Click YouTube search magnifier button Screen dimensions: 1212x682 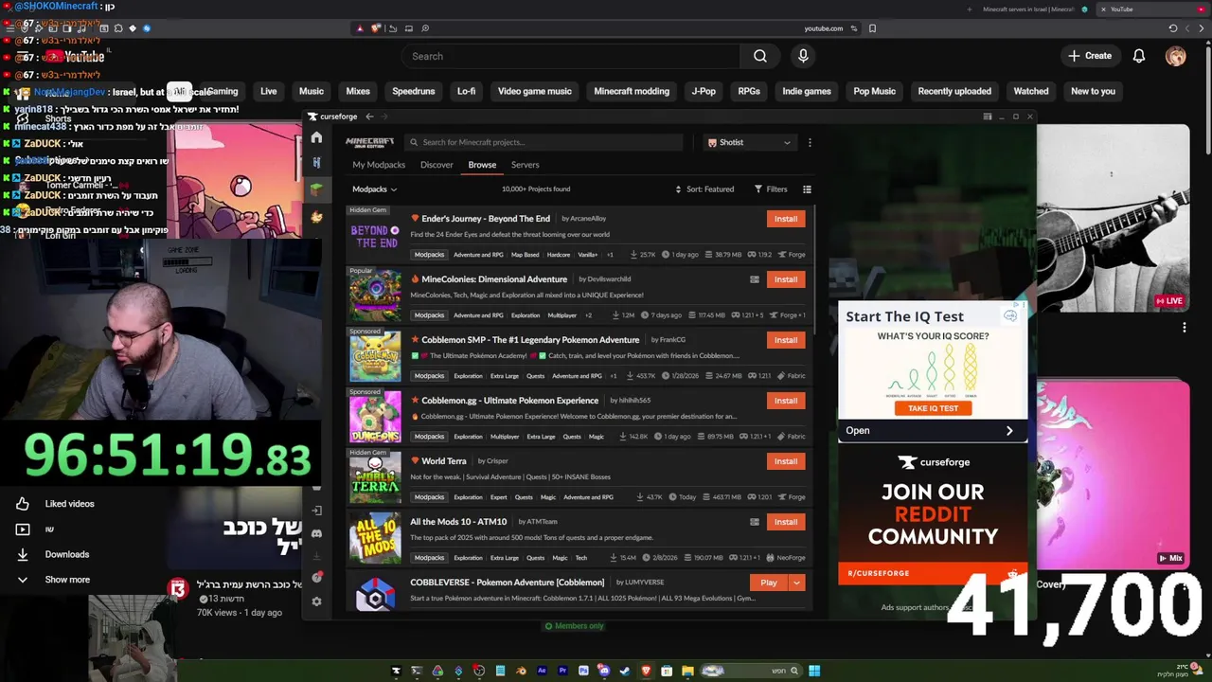click(759, 56)
